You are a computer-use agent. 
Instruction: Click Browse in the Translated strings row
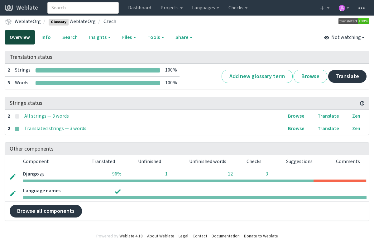click(296, 129)
